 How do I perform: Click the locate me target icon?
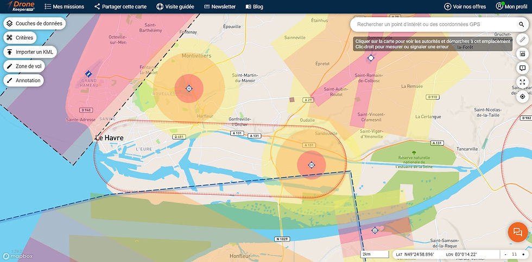coord(522,96)
